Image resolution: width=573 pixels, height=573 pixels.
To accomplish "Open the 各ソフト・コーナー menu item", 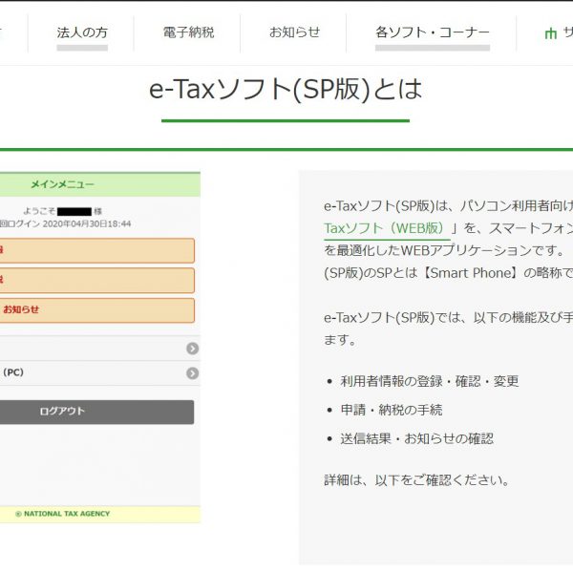I will tap(433, 32).
